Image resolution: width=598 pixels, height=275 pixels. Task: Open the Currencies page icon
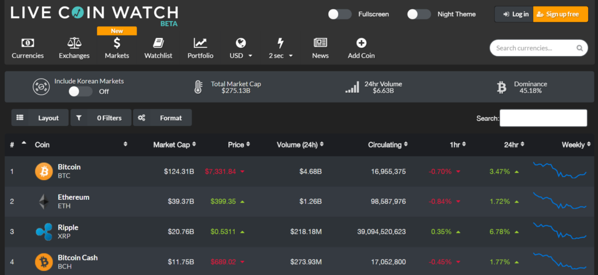point(27,43)
